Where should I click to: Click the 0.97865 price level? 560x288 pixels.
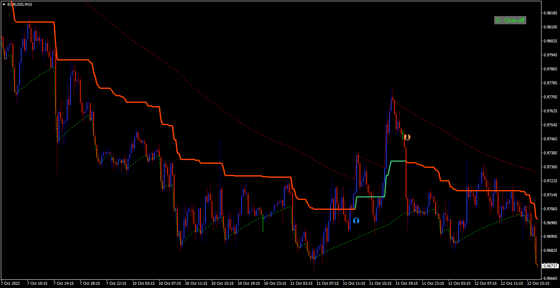tap(550, 69)
